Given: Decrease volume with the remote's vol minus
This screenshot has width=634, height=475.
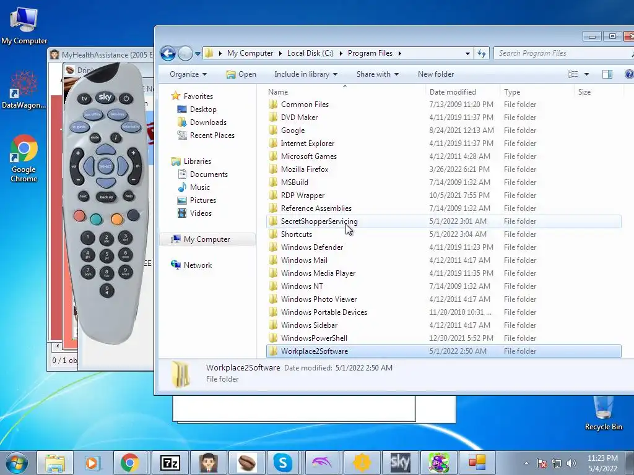Looking at the screenshot, I should [77, 179].
